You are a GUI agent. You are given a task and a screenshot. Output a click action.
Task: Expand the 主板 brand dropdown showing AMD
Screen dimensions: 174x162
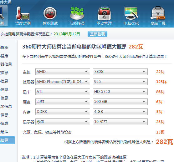[x=63, y=72]
